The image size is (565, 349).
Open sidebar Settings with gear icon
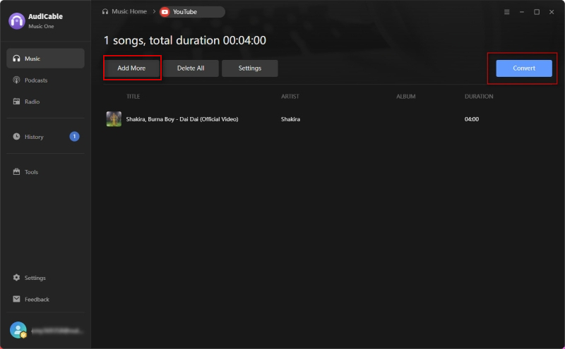point(45,278)
